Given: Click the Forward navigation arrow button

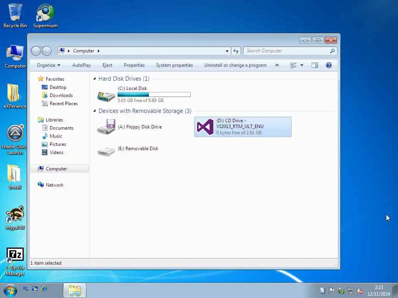Looking at the screenshot, I should (x=47, y=51).
